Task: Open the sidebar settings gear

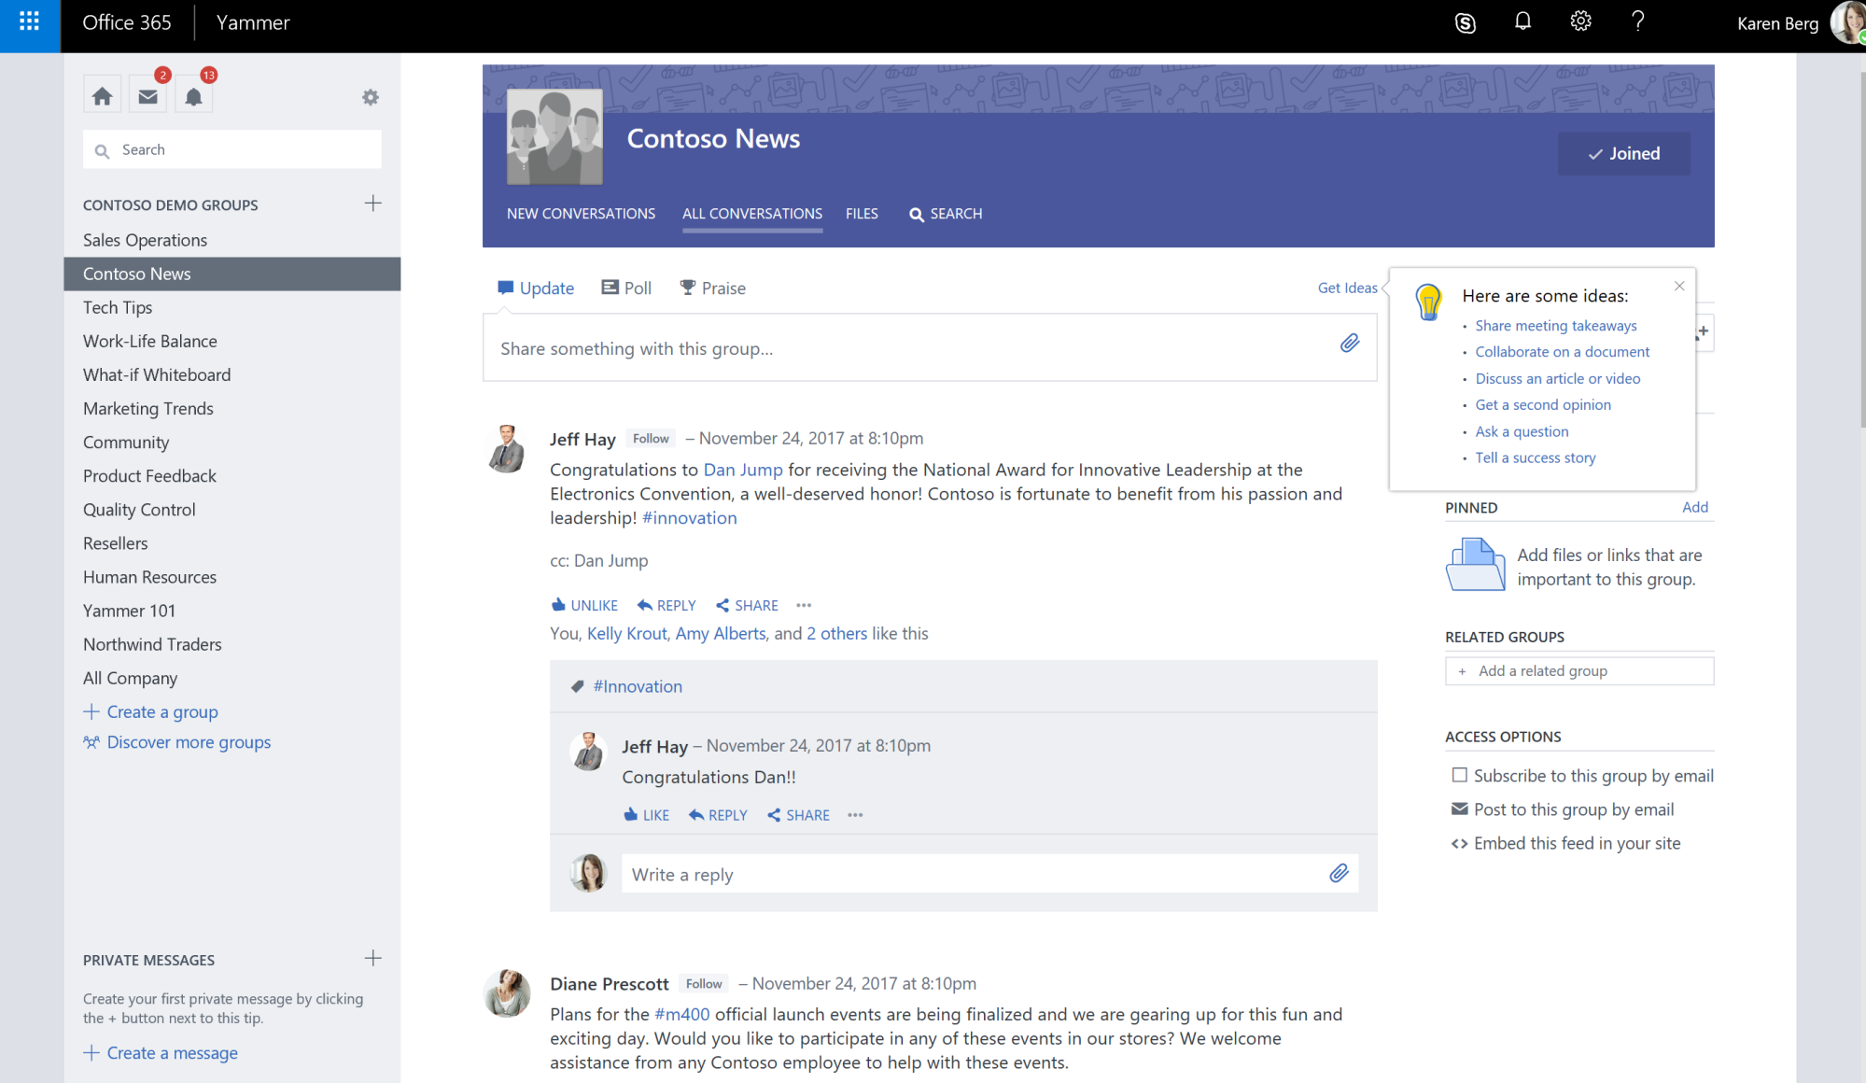Action: click(371, 97)
